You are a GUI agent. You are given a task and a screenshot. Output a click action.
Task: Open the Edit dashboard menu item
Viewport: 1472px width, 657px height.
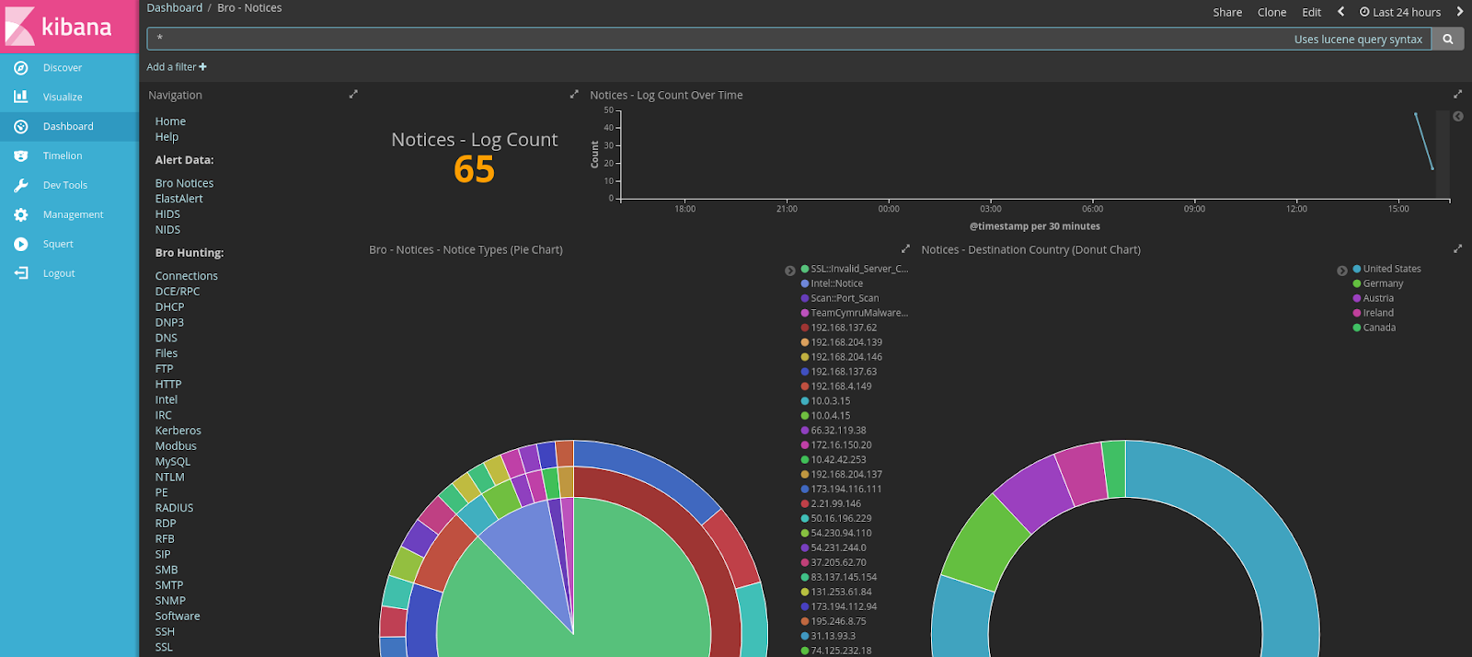pyautogui.click(x=1312, y=12)
